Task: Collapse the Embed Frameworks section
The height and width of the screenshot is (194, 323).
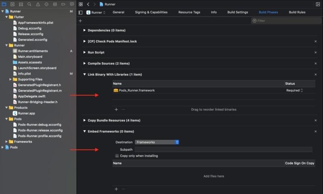Action: [x=84, y=131]
